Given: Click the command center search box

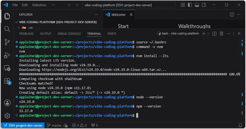Looking at the screenshot, I should tap(129, 5).
